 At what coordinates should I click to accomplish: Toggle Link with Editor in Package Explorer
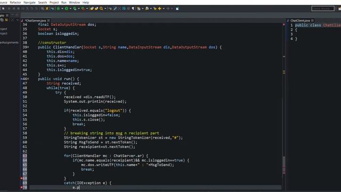pyautogui.click(x=6, y=20)
